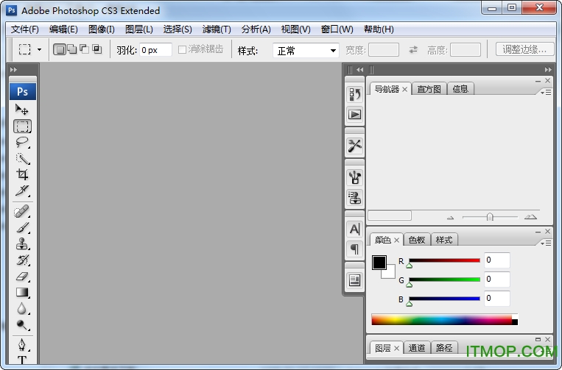The width and height of the screenshot is (562, 370).
Task: Switch to the 色板 tab
Action: click(417, 240)
